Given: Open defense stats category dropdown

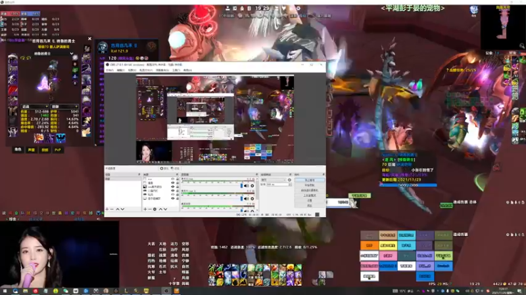Looking at the screenshot, I should (64, 107).
